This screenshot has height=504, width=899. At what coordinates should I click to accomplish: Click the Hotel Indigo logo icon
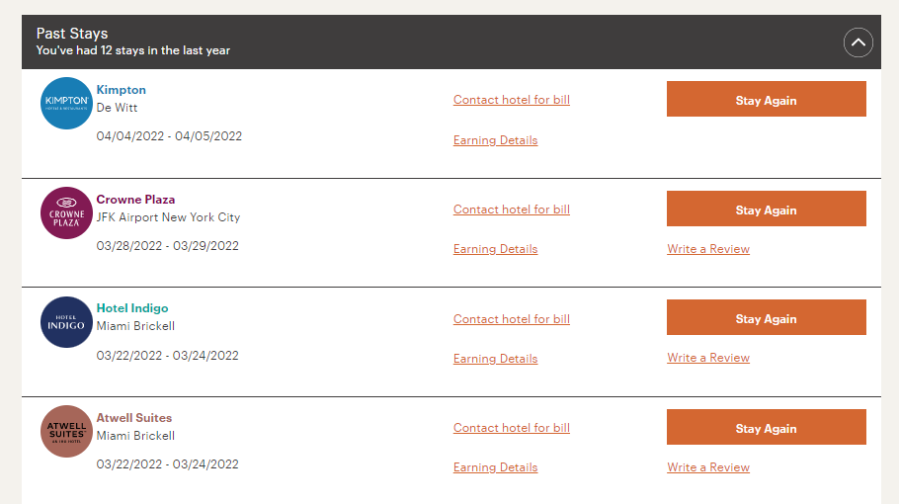tap(66, 321)
